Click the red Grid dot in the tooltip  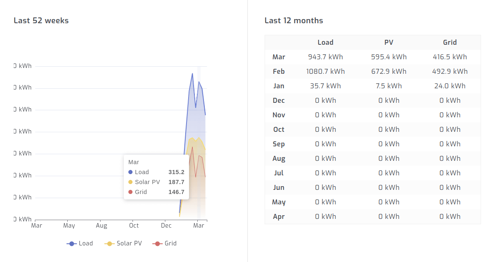click(130, 192)
